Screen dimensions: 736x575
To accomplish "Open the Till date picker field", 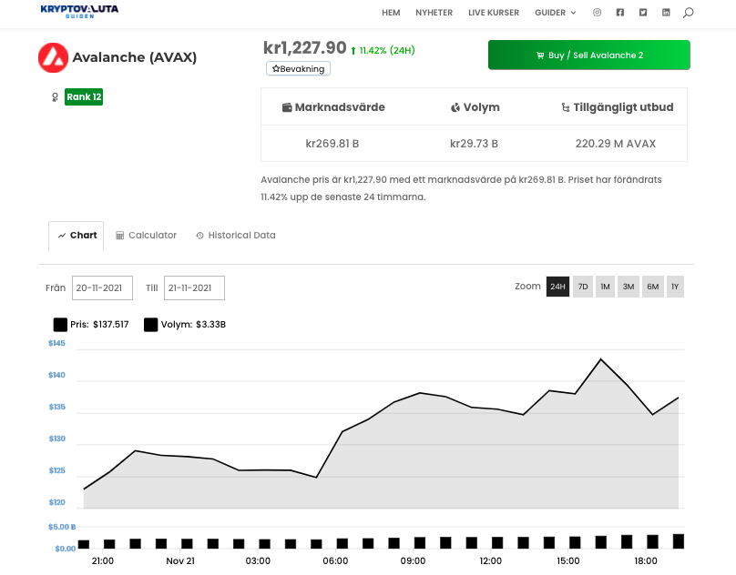I will tap(194, 287).
